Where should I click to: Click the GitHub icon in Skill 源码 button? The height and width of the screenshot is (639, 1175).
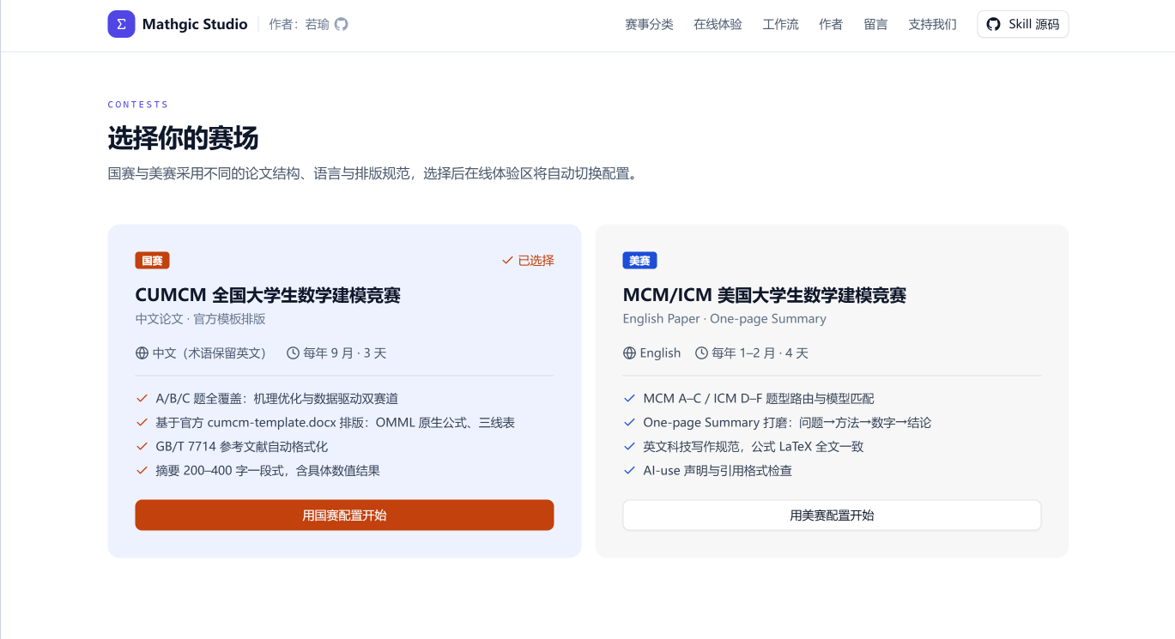point(993,24)
